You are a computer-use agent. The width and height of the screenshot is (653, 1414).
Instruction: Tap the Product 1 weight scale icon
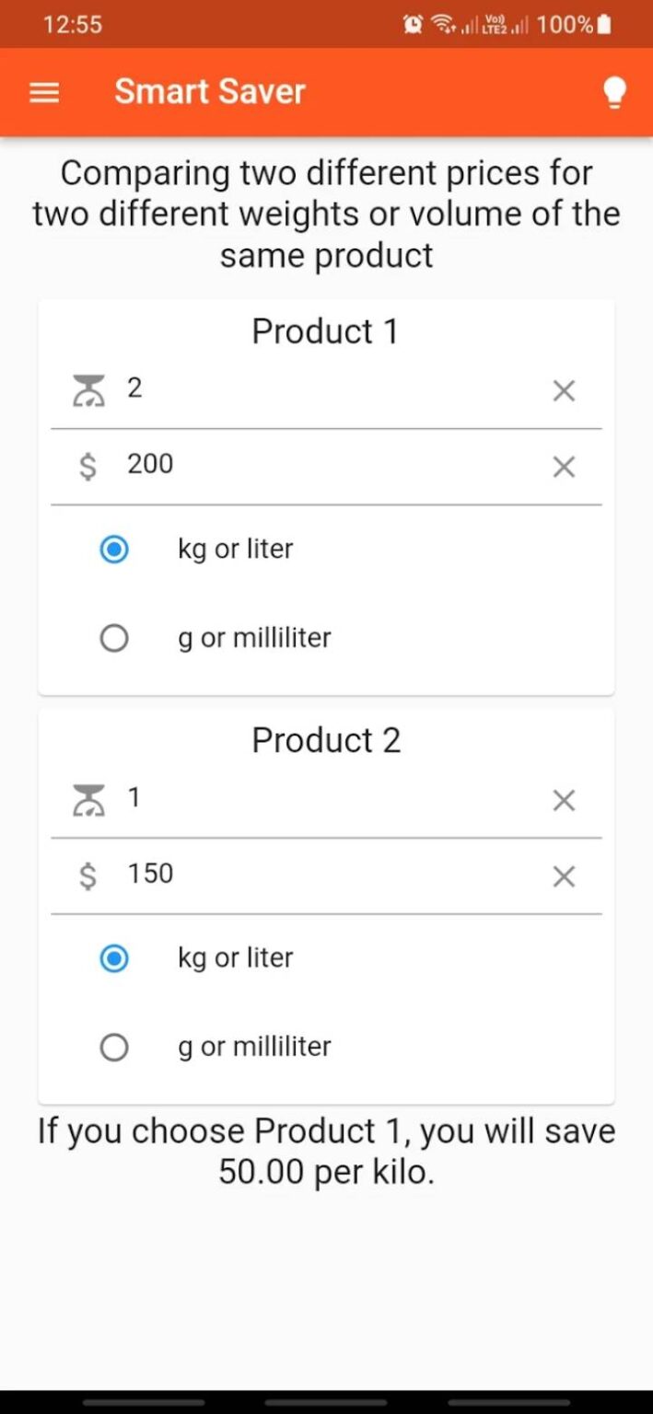(x=89, y=390)
